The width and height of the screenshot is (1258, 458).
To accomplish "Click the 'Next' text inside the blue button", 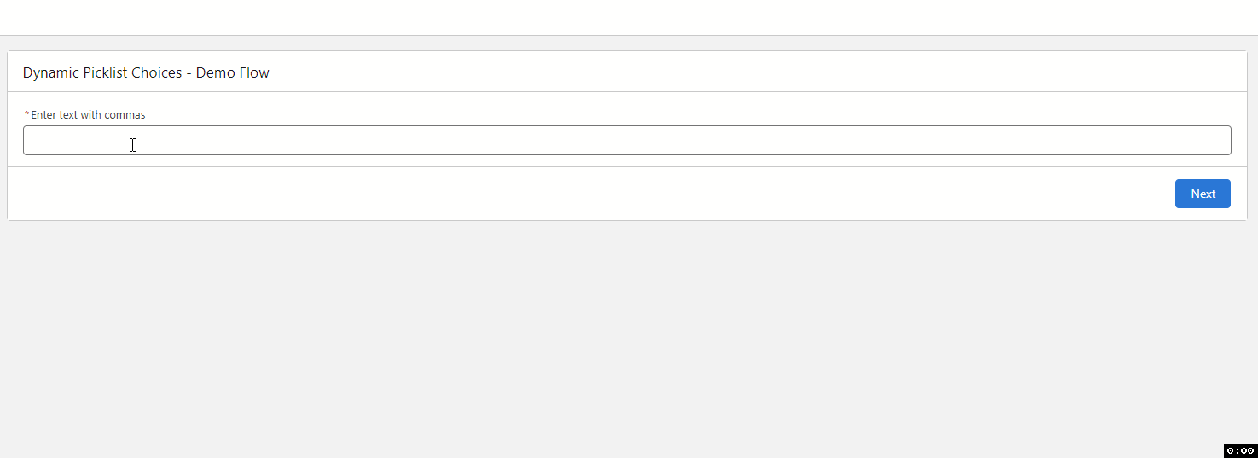I will [x=1203, y=194].
